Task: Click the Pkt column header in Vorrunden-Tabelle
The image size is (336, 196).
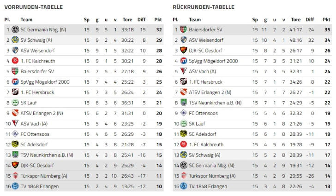Action: click(x=158, y=19)
